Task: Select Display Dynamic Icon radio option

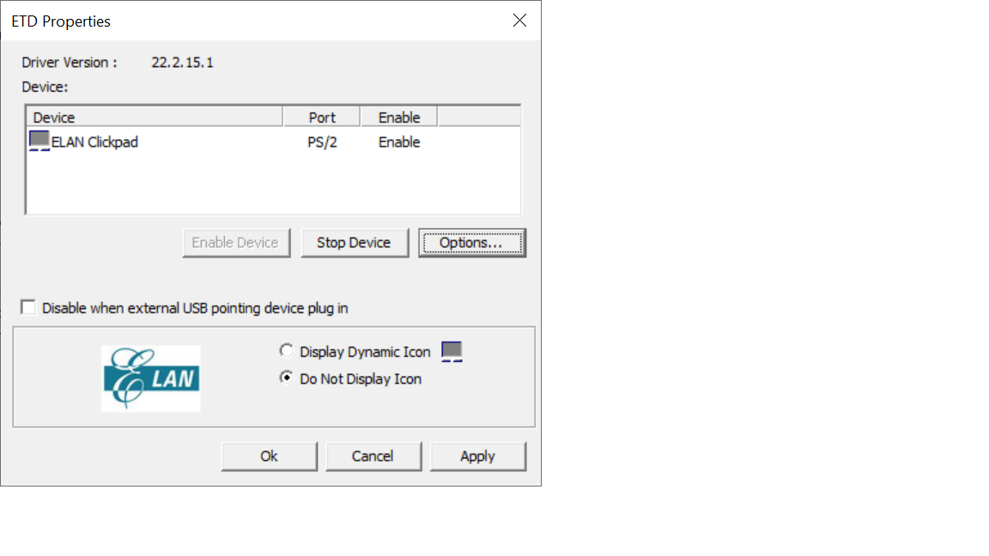Action: pos(287,350)
